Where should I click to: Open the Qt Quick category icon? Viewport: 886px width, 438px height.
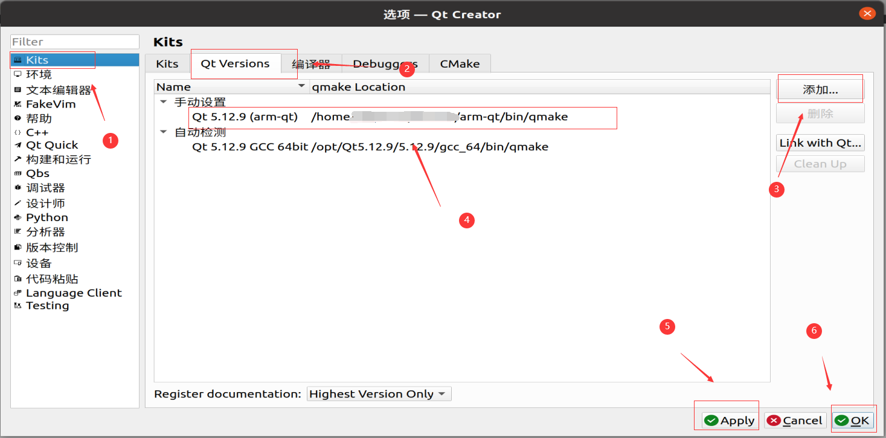[18, 145]
